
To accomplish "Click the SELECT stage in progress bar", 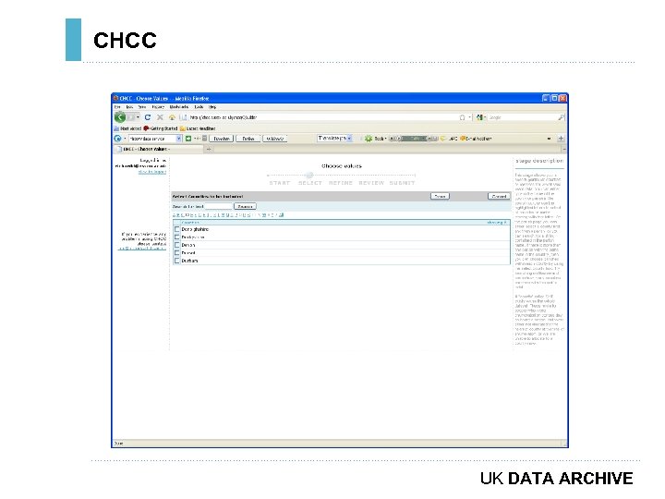I will click(310, 183).
